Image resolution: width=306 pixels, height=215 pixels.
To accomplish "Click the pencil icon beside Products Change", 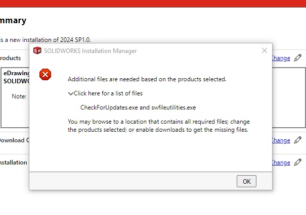I will click(x=298, y=58).
